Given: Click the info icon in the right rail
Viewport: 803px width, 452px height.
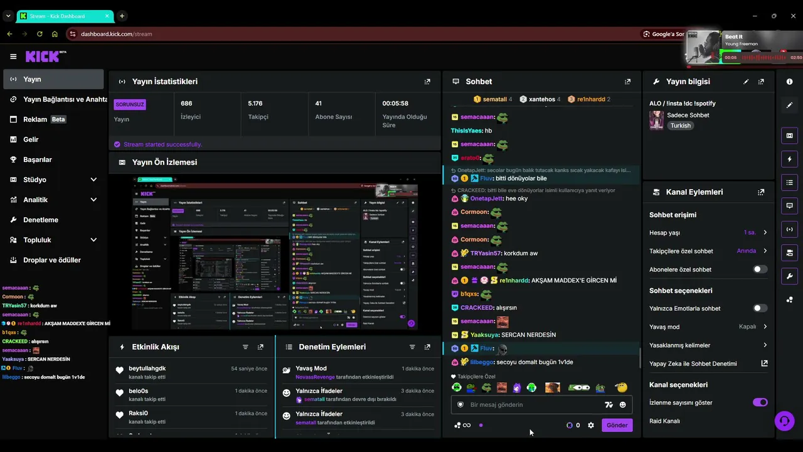Looking at the screenshot, I should [x=789, y=82].
